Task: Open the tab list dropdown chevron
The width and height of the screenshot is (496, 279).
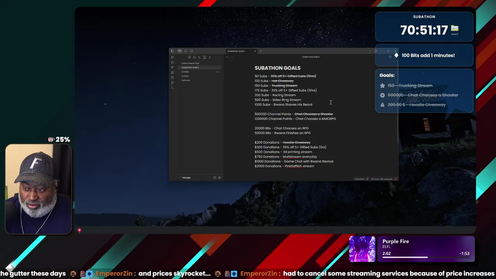Action: point(370,51)
